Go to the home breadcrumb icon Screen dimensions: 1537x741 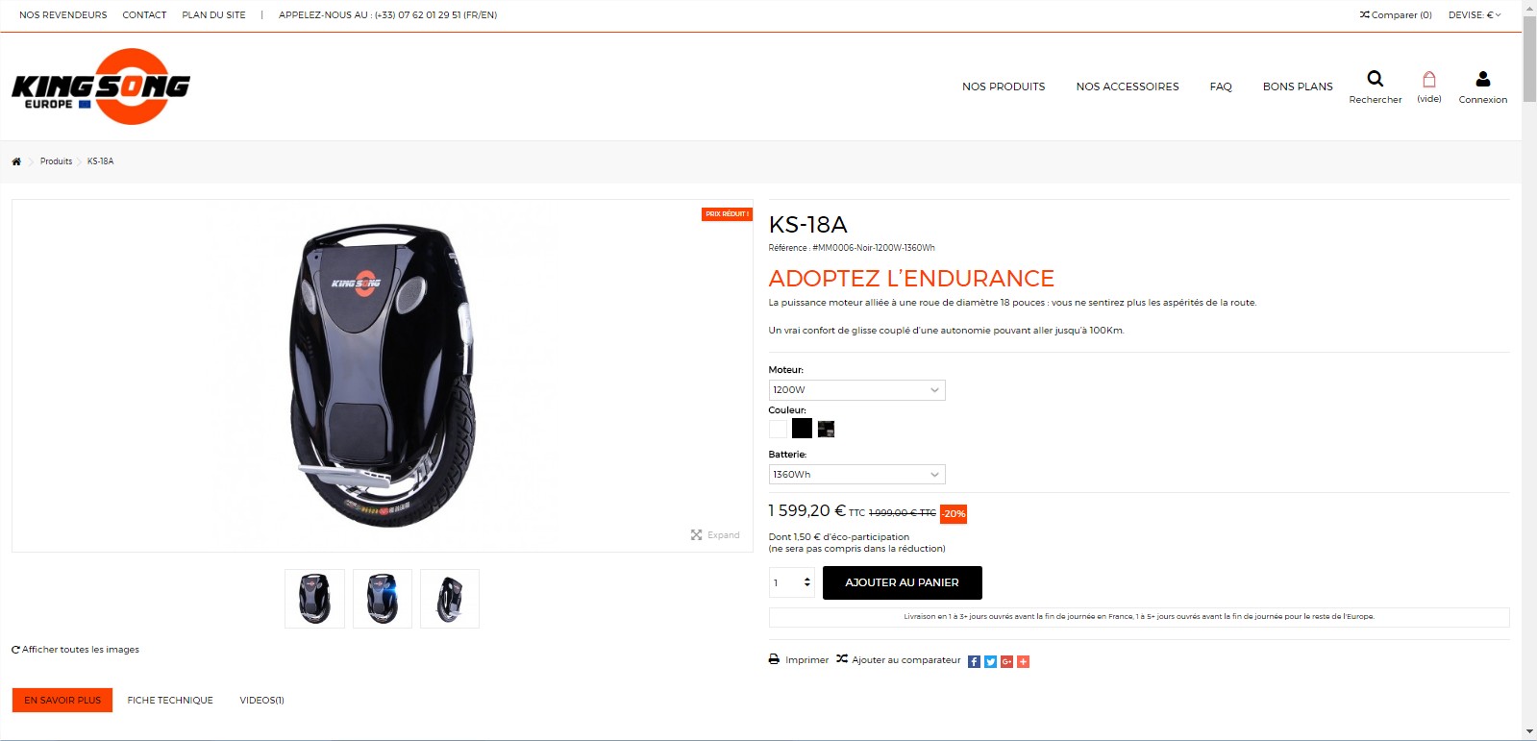(16, 161)
